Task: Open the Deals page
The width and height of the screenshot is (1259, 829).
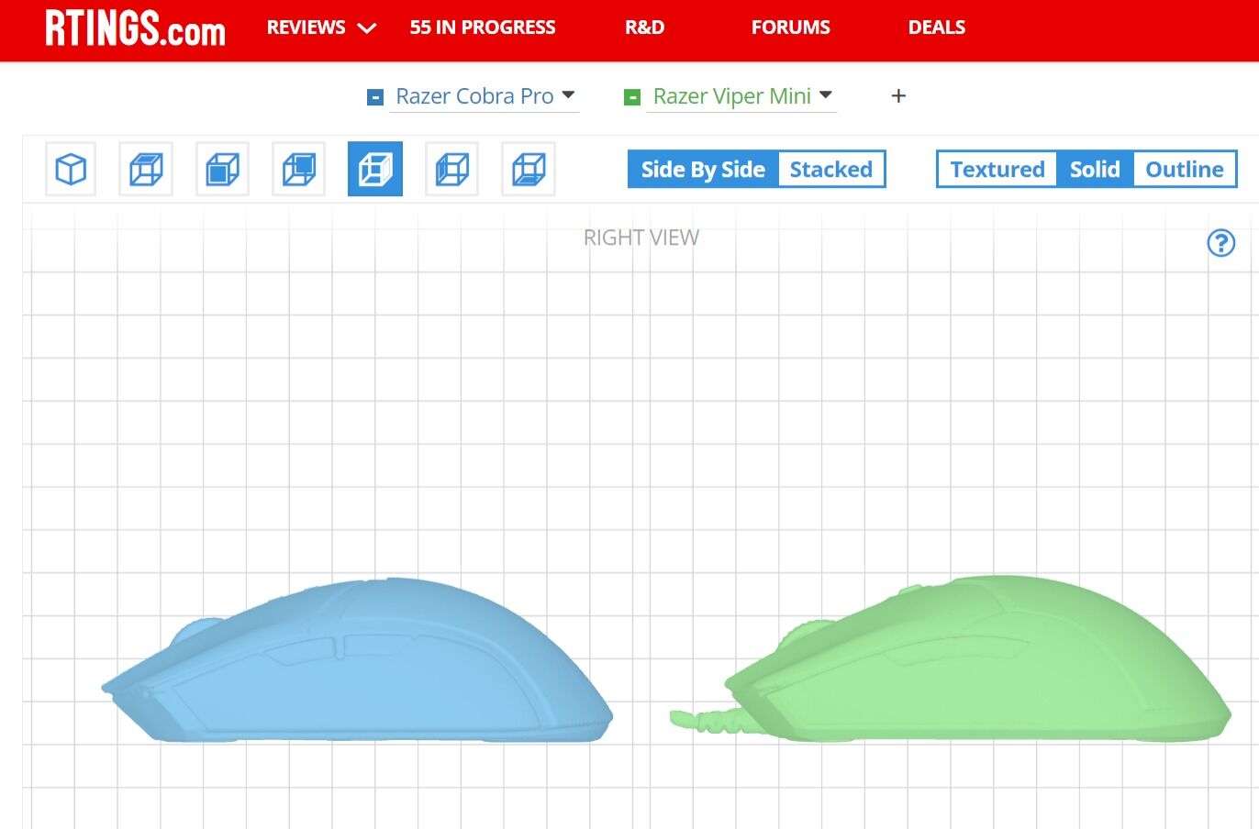Action: click(x=936, y=28)
